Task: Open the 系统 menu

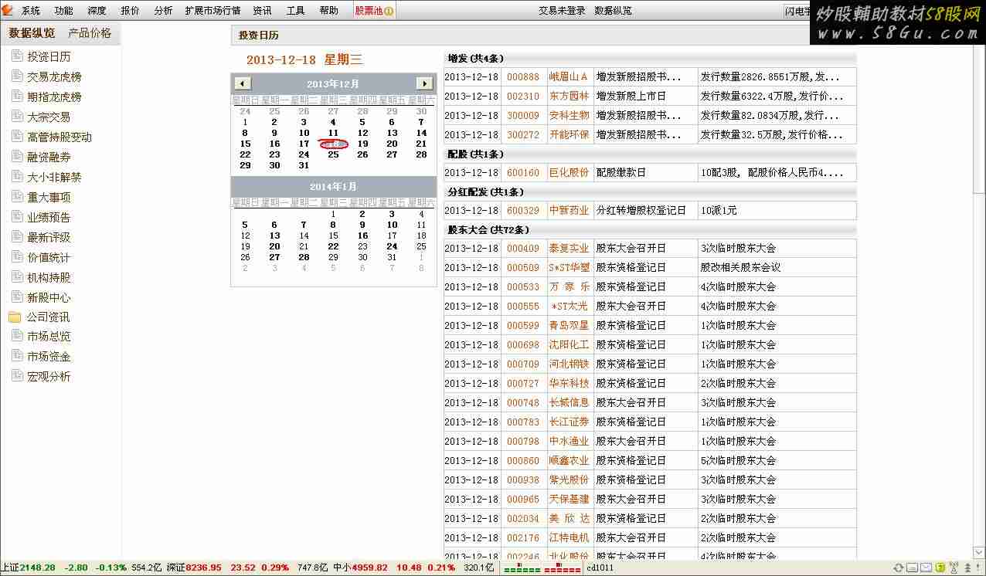Action: (31, 11)
